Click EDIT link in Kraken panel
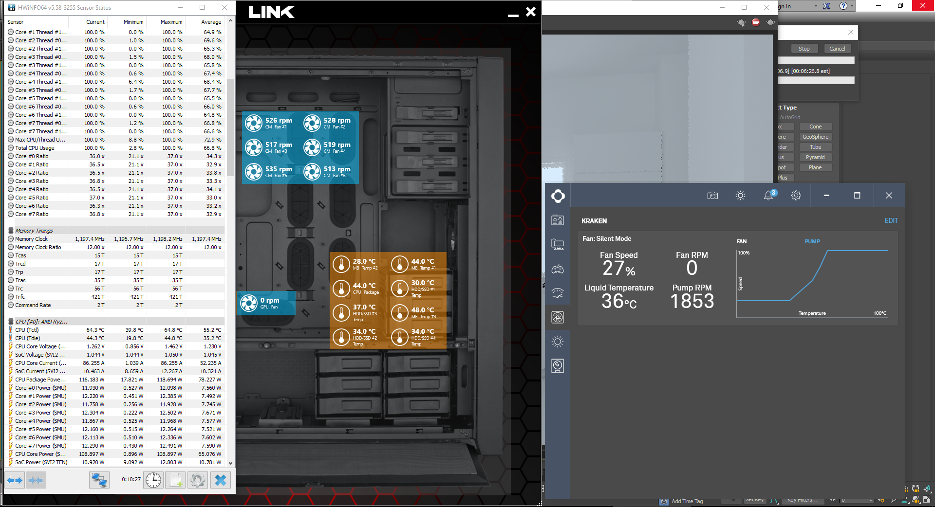Viewport: 935px width, 507px height. (x=891, y=221)
